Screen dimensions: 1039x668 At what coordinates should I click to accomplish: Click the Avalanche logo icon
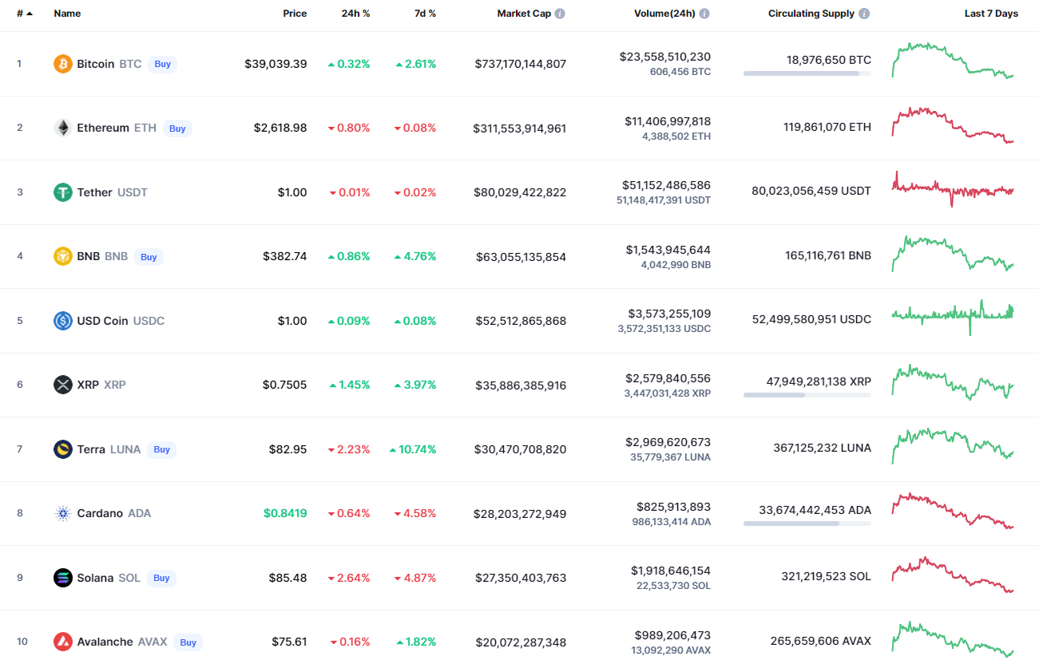(63, 642)
